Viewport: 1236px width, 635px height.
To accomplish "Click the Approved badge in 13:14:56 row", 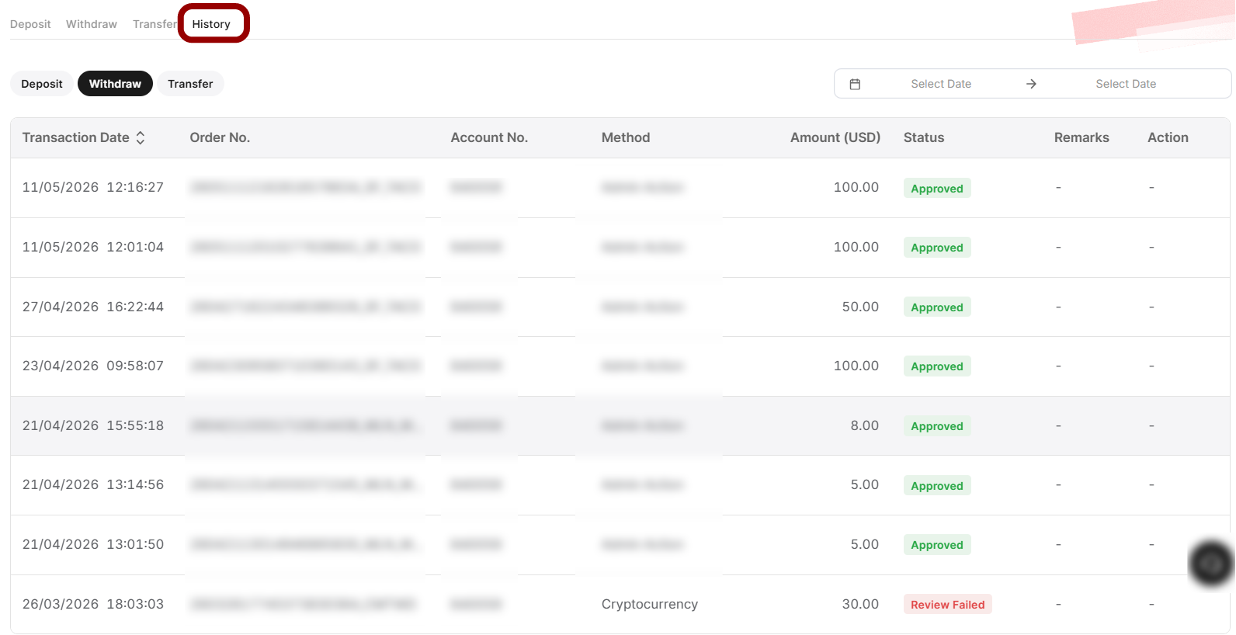I will point(937,486).
